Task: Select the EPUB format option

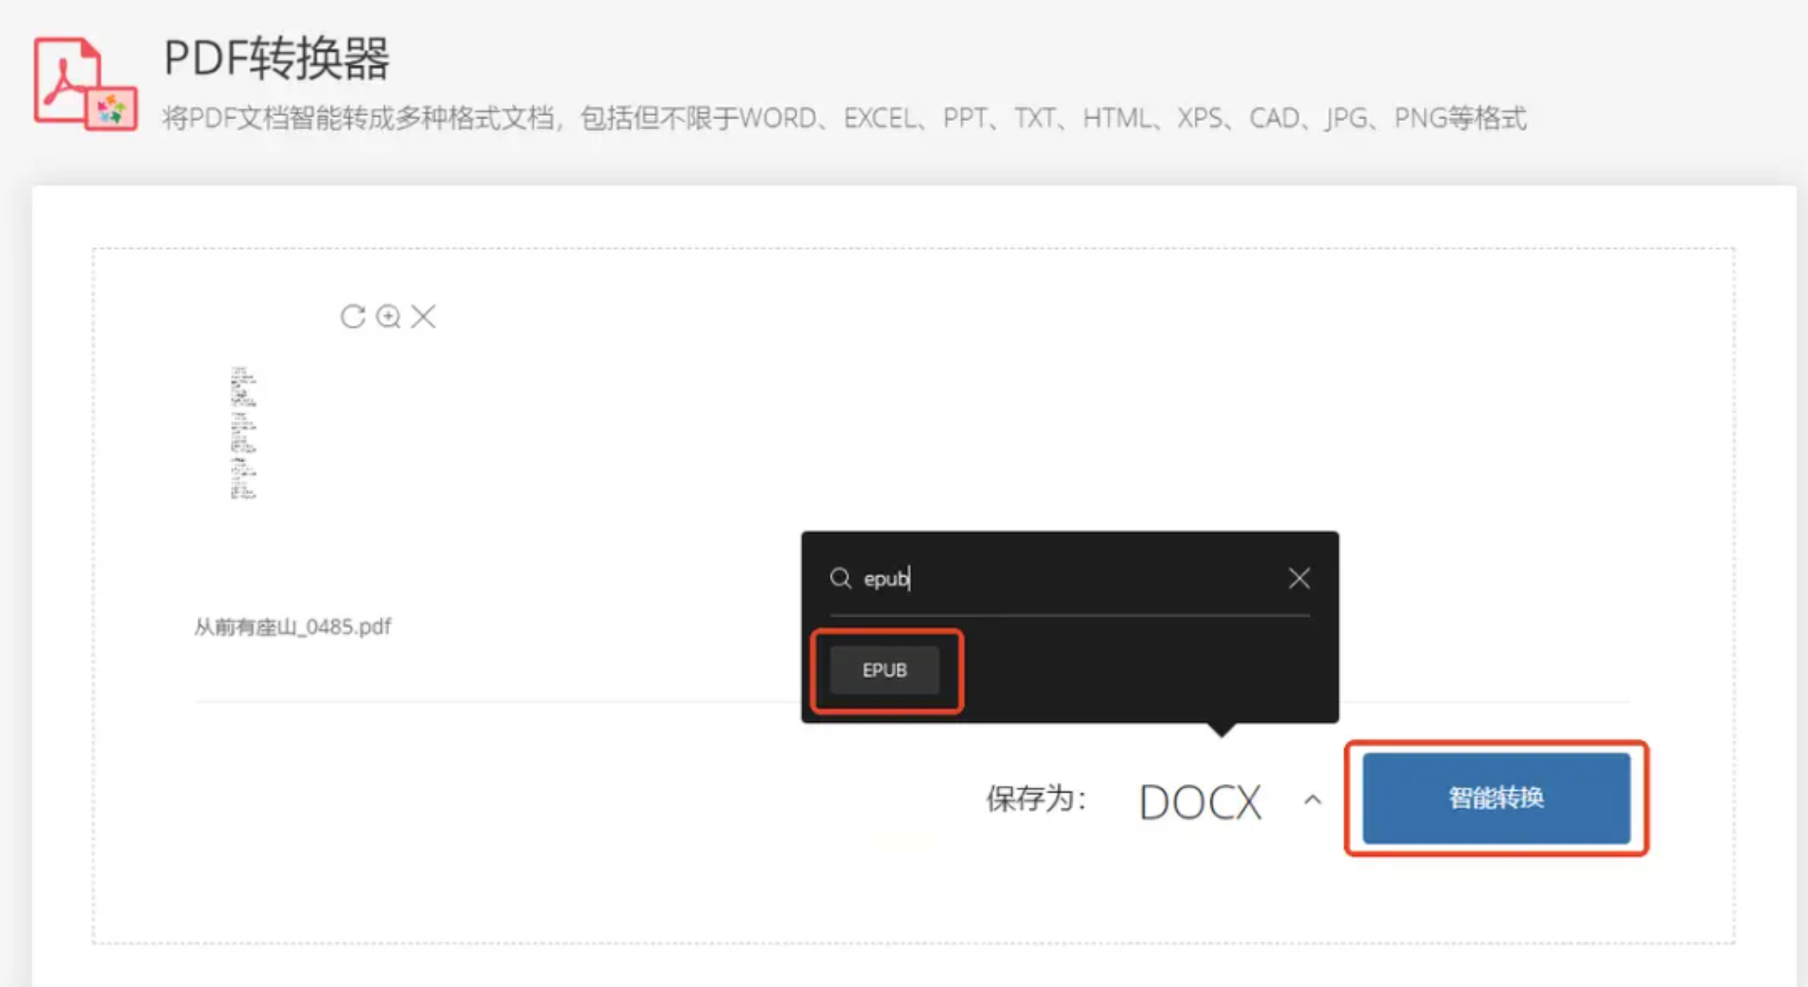Action: tap(884, 669)
